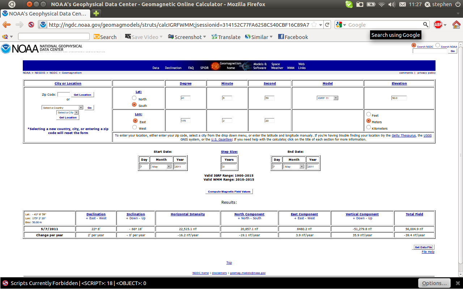This screenshot has width=463, height=289.
Task: Select the West longitude radio button
Action: click(x=134, y=127)
